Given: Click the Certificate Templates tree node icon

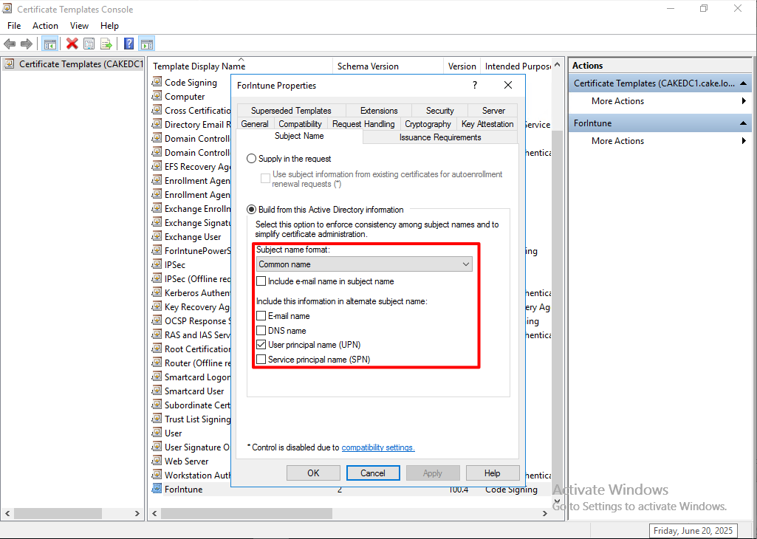Looking at the screenshot, I should [10, 63].
